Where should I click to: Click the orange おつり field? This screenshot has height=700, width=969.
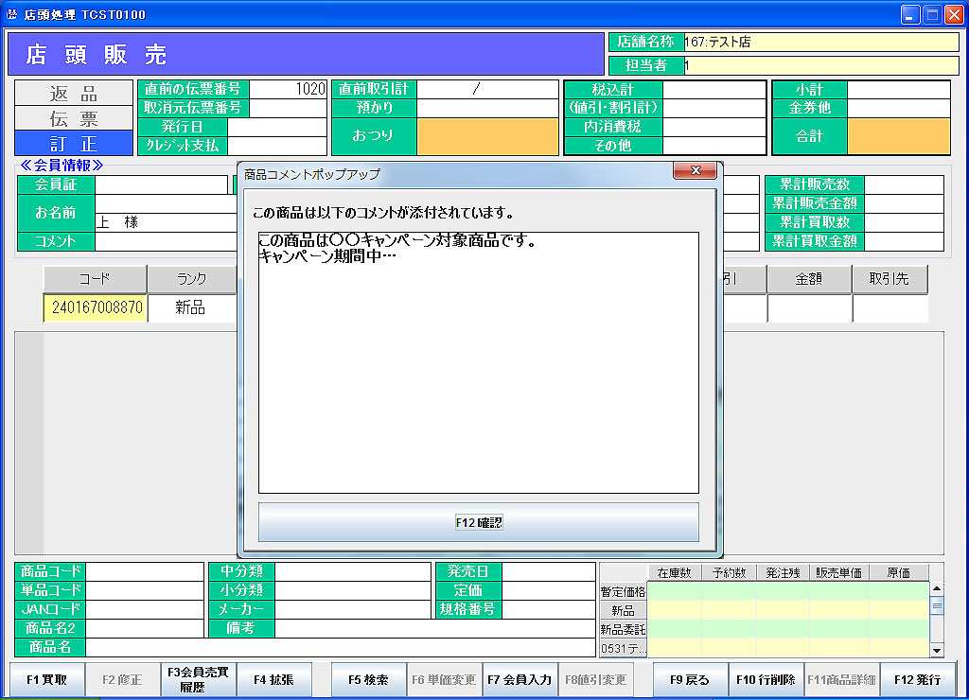click(487, 136)
